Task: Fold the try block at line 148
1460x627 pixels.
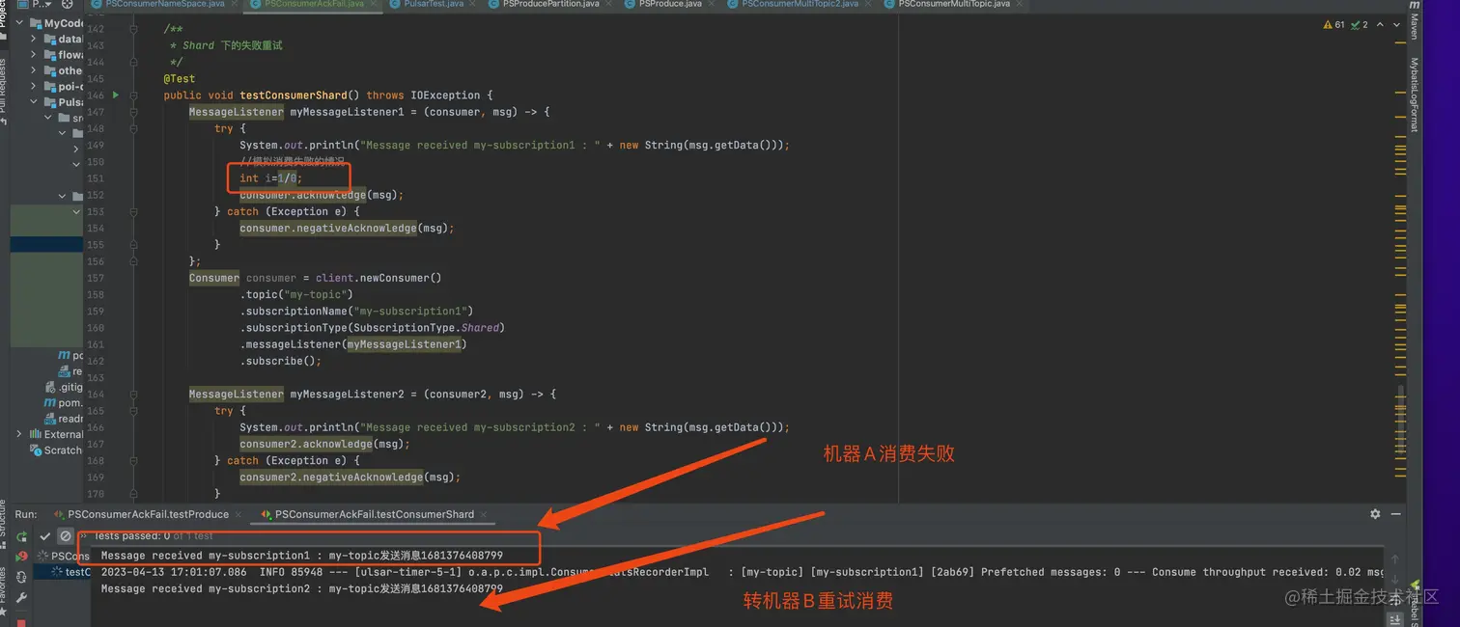Action: tap(134, 128)
